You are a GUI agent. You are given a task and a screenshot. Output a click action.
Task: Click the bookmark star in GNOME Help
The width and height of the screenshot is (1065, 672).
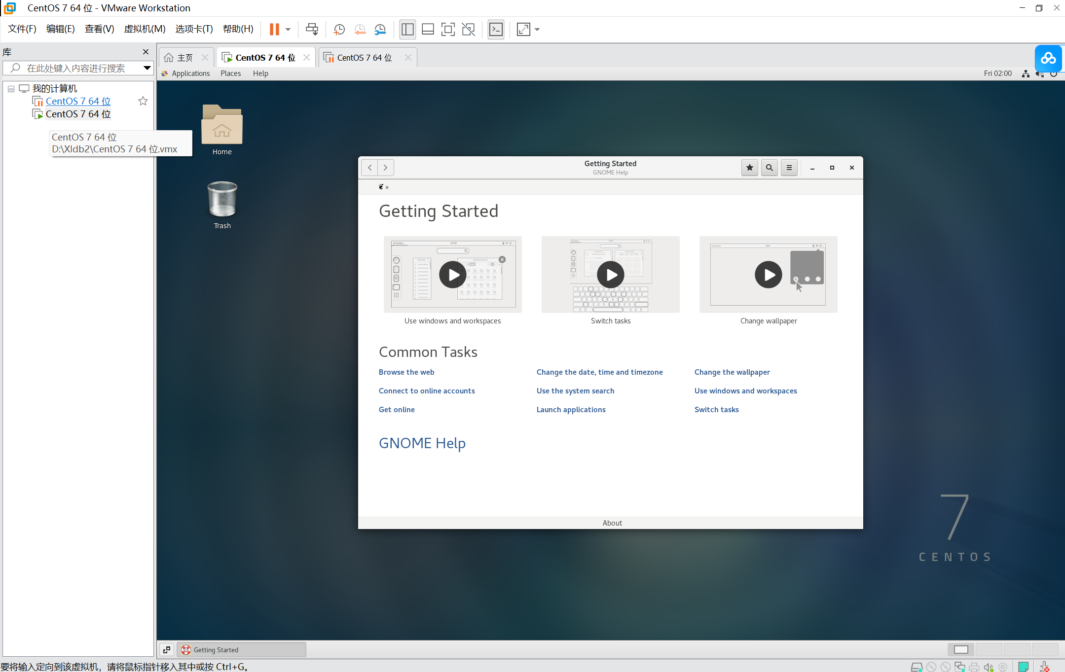click(749, 168)
